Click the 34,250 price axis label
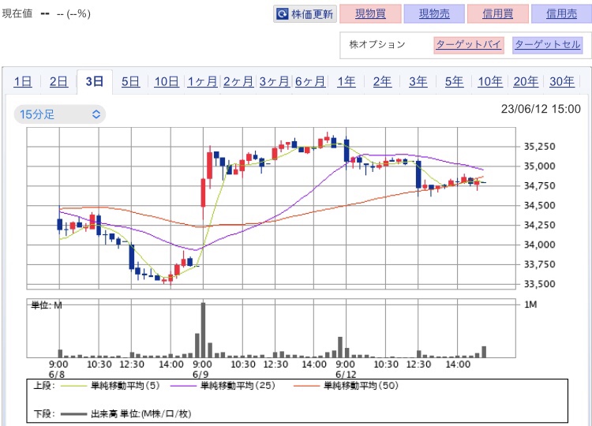This screenshot has height=426, width=592. click(x=539, y=225)
